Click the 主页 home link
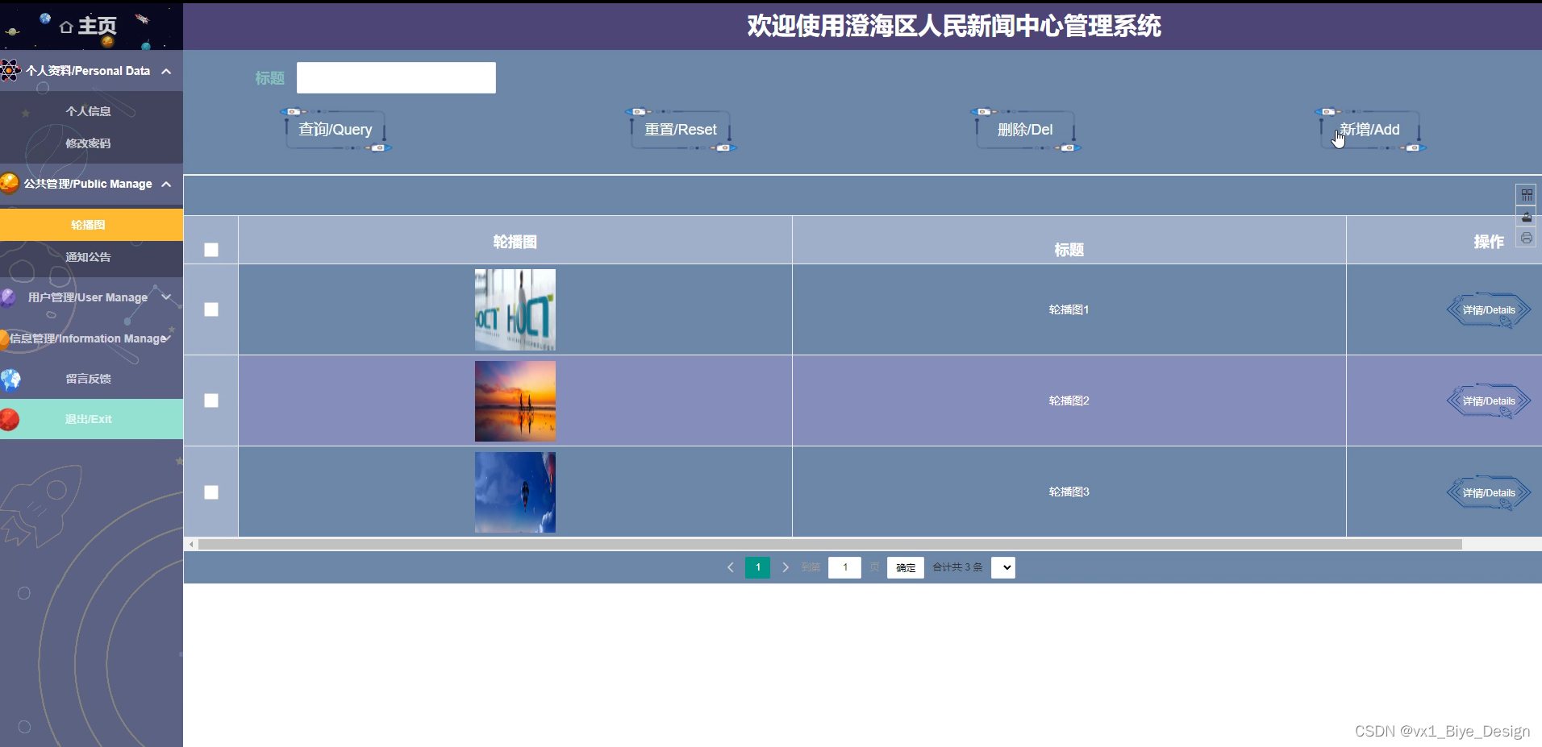 pos(89,27)
